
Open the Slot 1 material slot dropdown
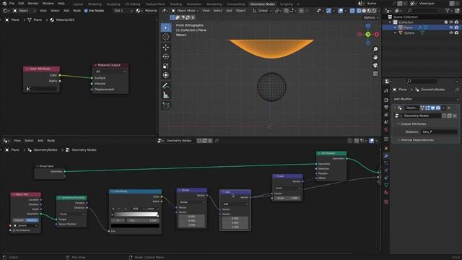click(x=123, y=11)
